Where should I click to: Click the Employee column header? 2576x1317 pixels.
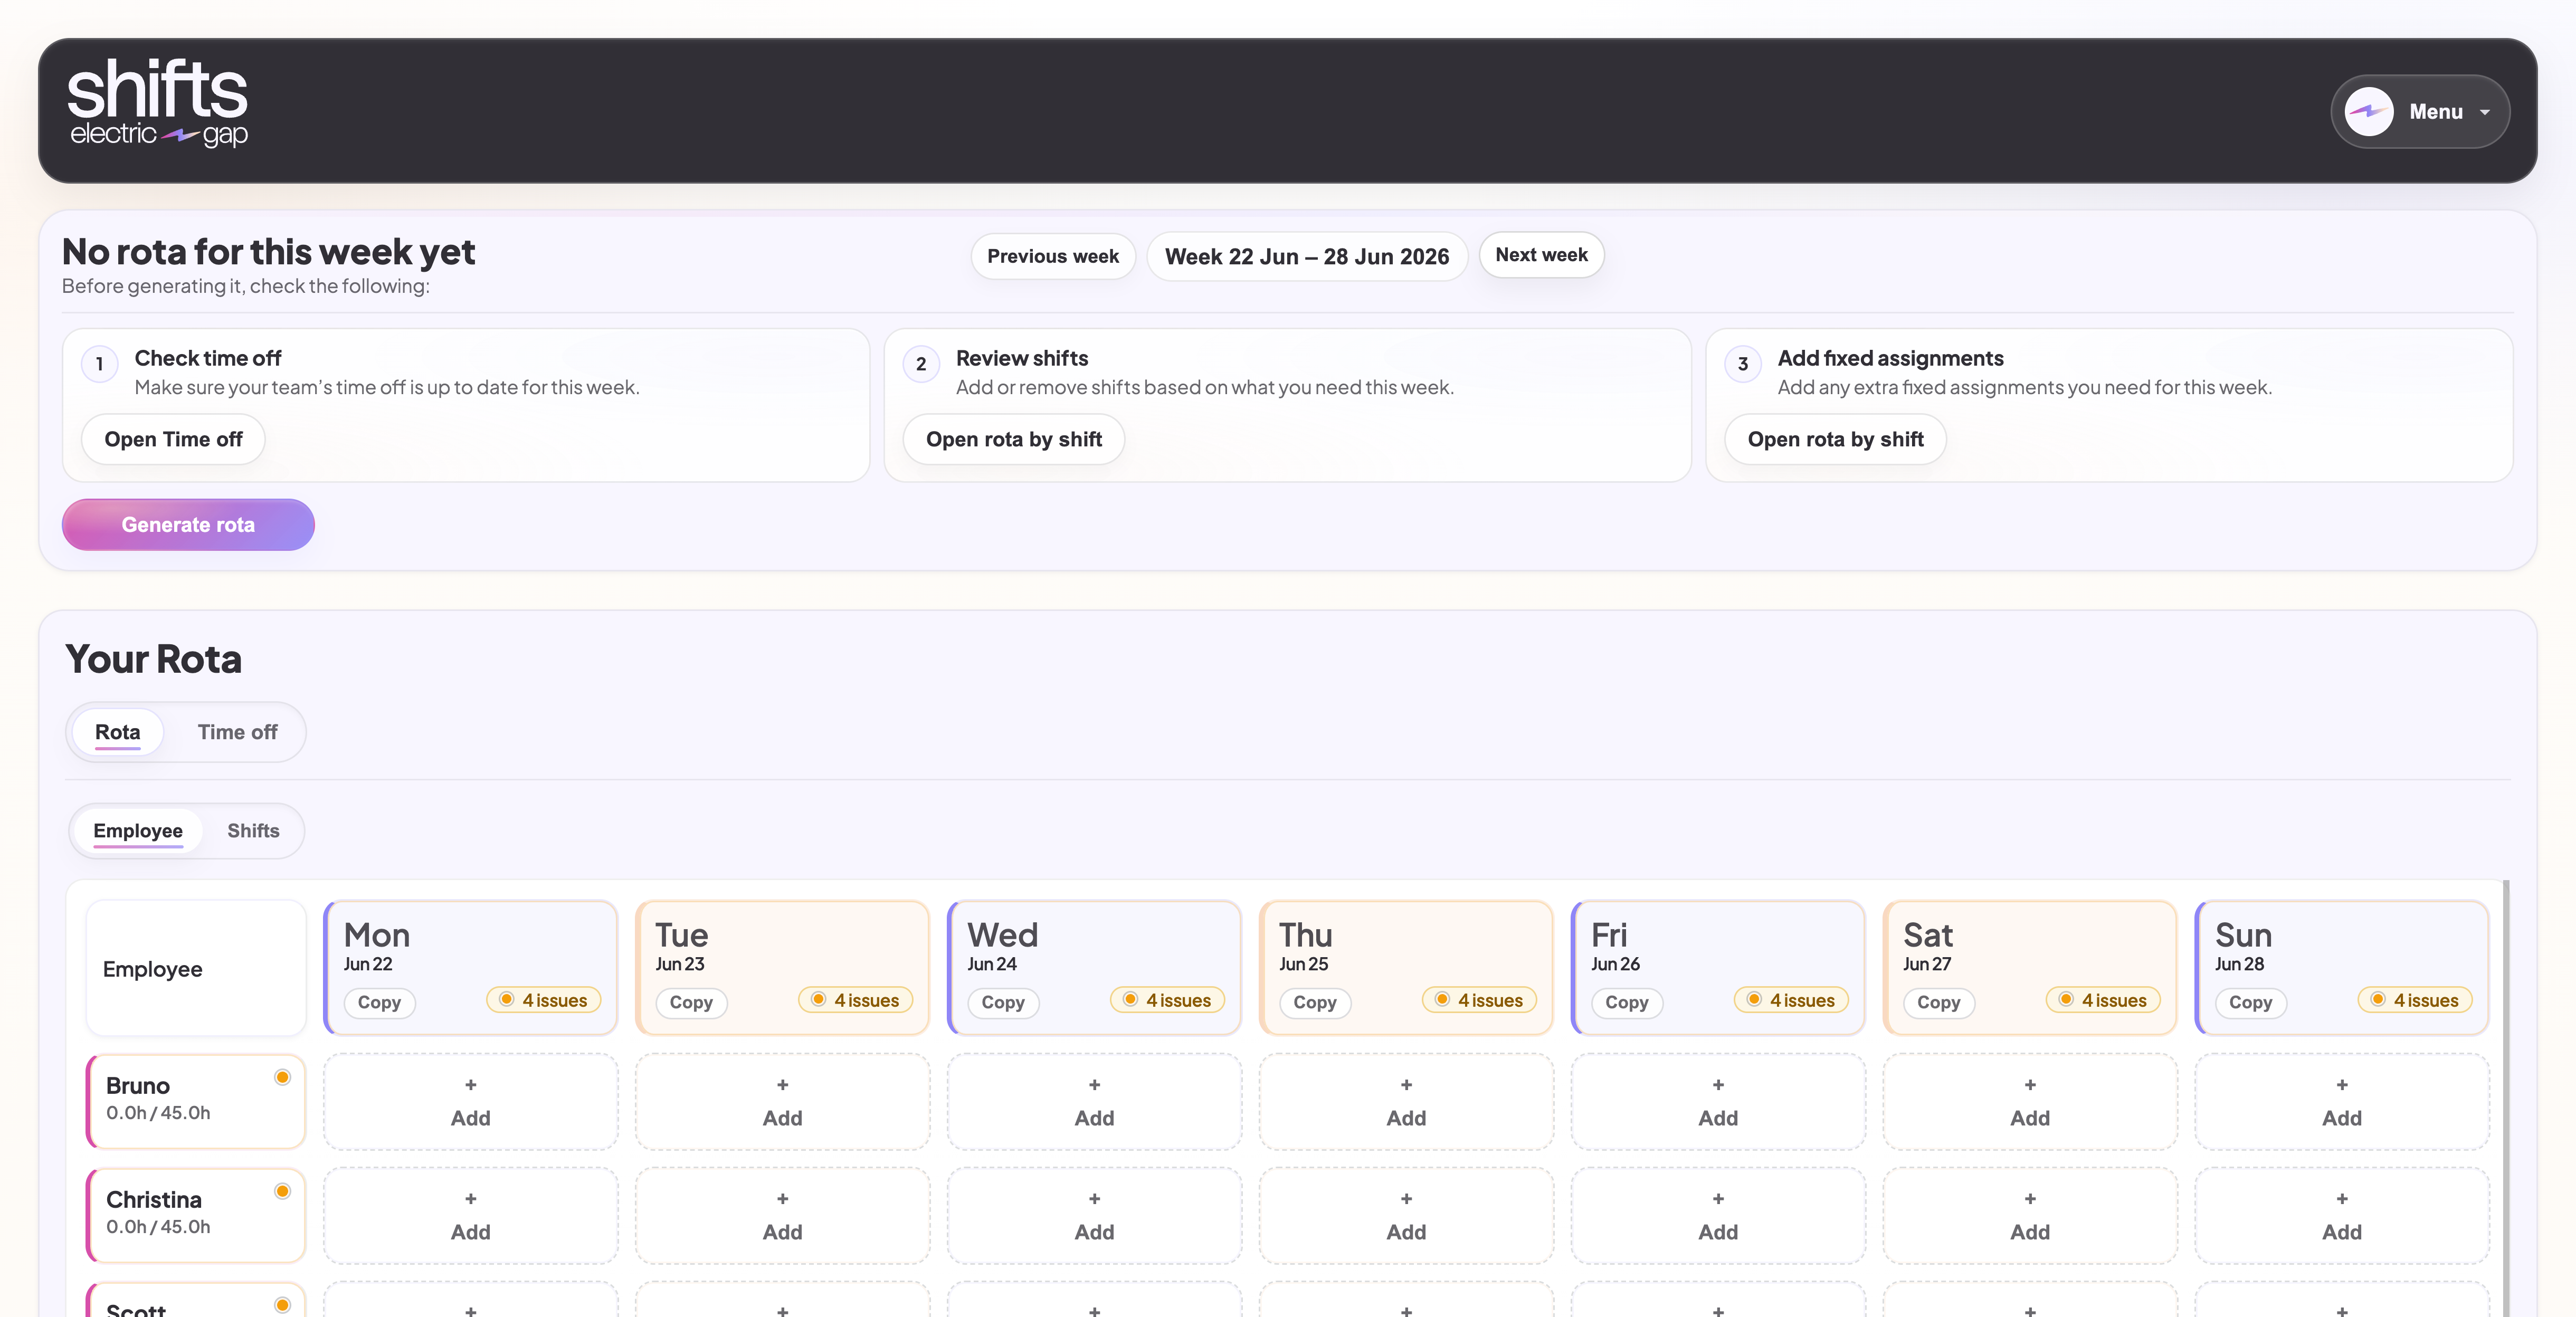coord(196,967)
